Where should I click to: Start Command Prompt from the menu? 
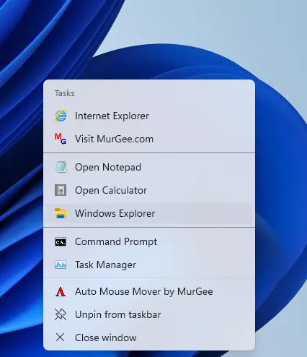click(x=149, y=241)
